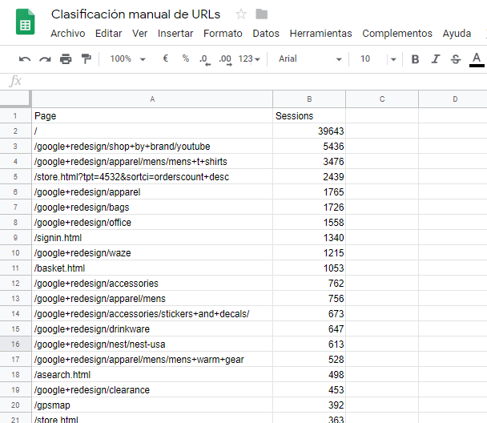Select cell with value 3476
Screen dimensions: 487x423
coord(309,162)
